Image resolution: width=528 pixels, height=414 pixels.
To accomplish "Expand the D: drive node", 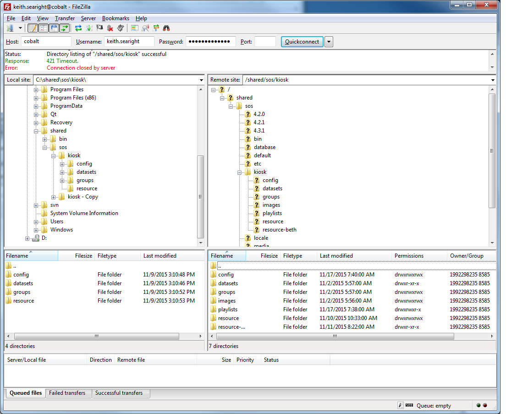I will 27,238.
